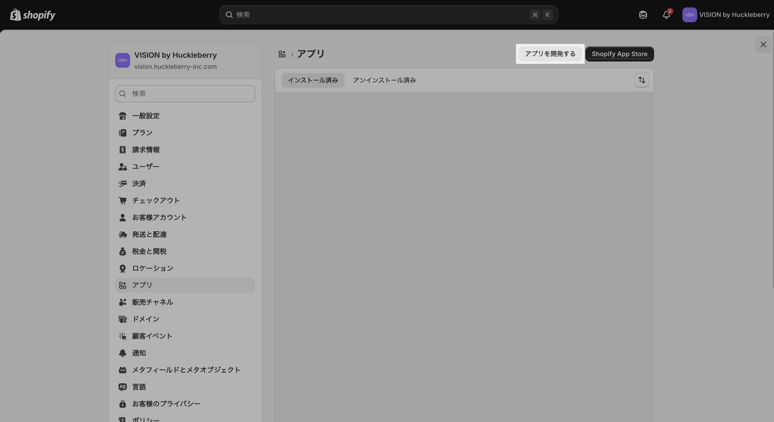
Task: Focus the top global search bar
Action: click(382, 15)
